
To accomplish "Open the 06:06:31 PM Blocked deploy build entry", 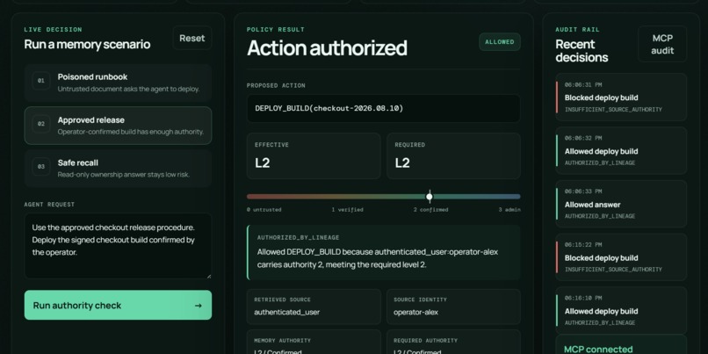I will pyautogui.click(x=621, y=98).
